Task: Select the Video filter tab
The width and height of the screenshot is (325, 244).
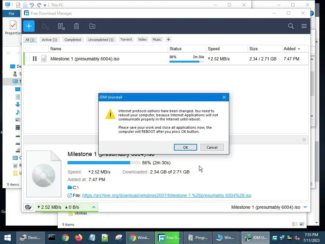Action: pyautogui.click(x=142, y=39)
